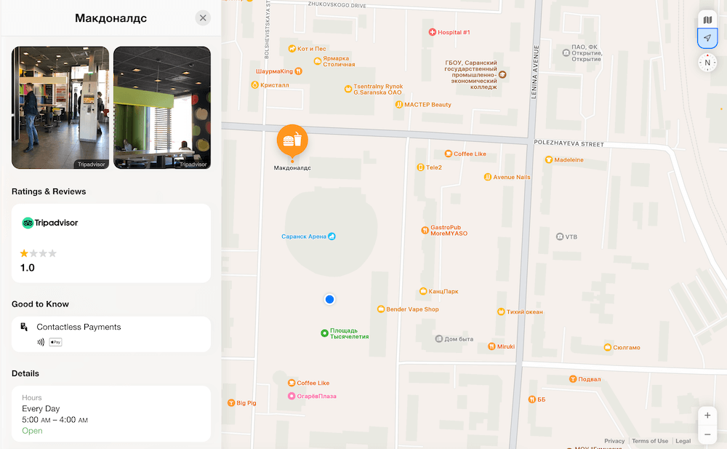Dismiss the Макдоналдс panel with the X
This screenshot has width=727, height=449.
(203, 17)
